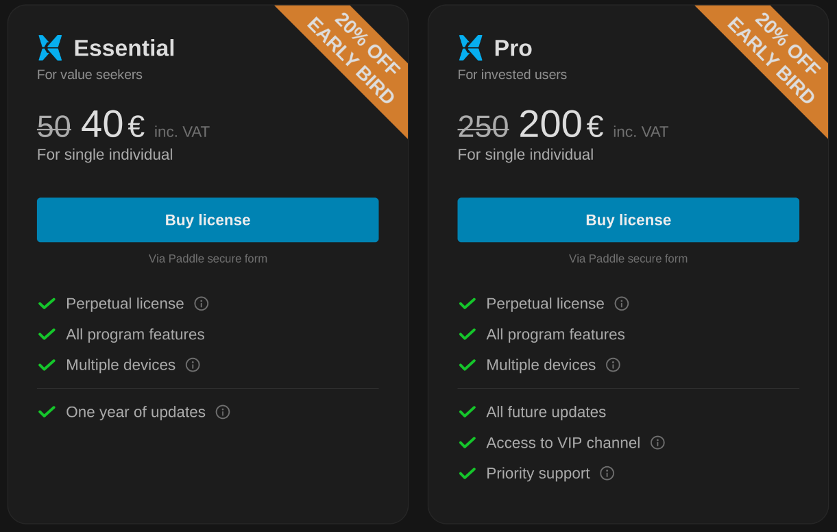837x532 pixels.
Task: Select the Pro plan heading
Action: click(x=513, y=48)
